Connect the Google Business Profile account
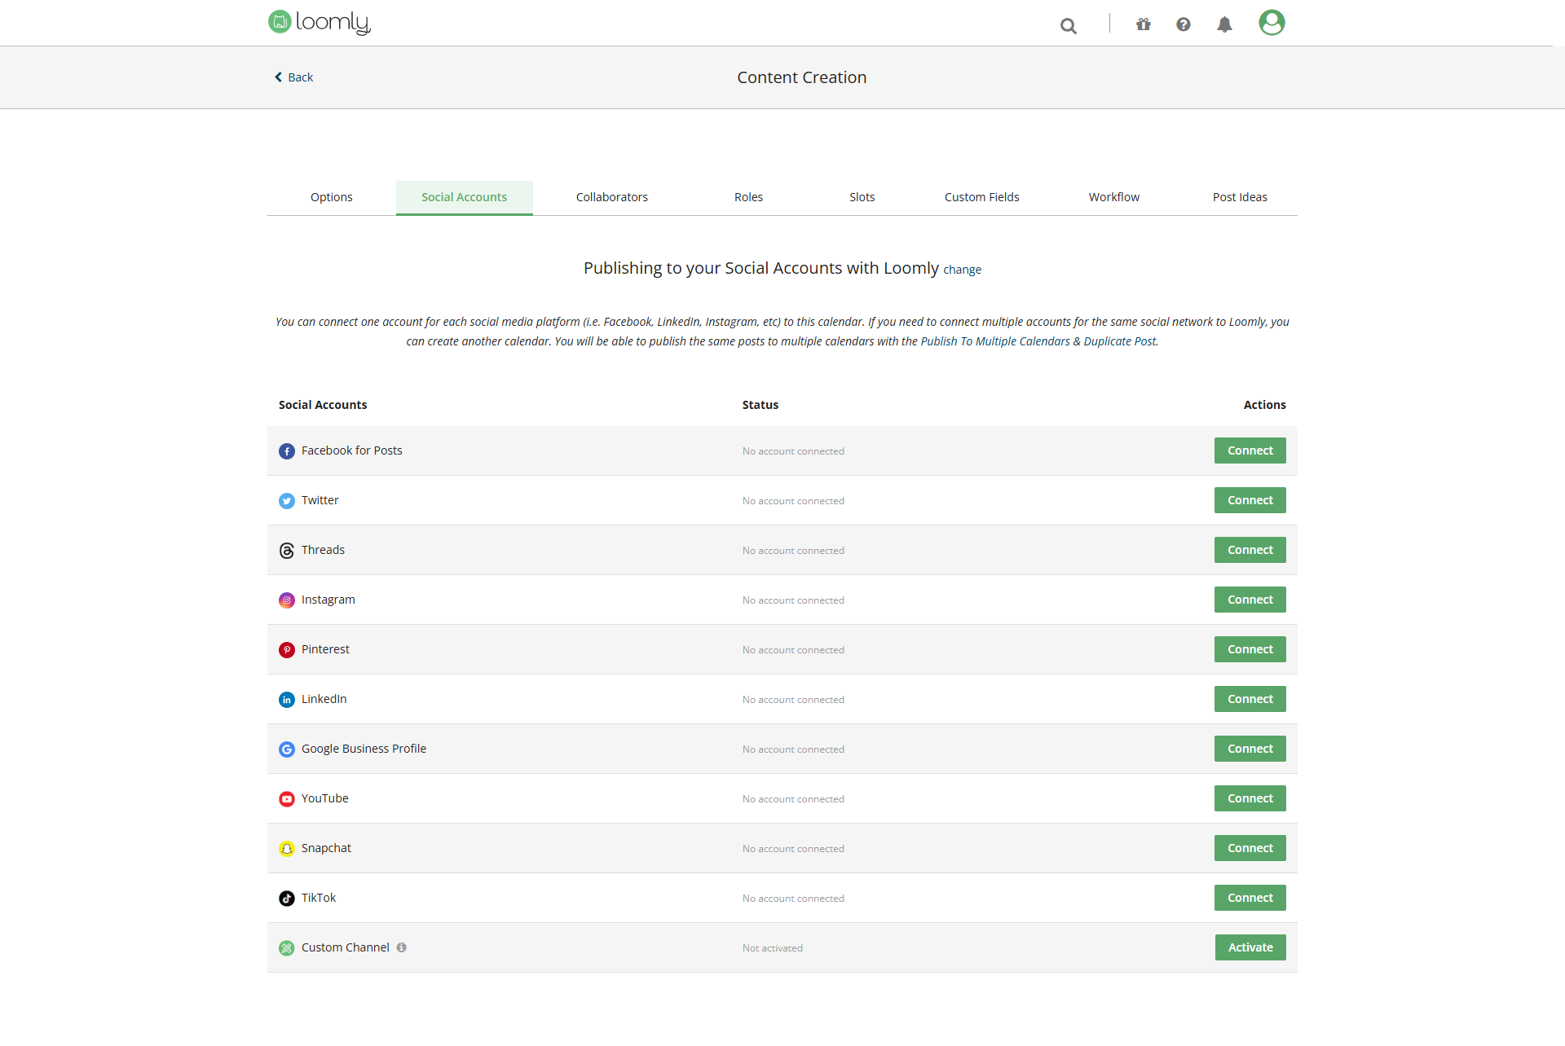1565x1046 pixels. tap(1250, 749)
